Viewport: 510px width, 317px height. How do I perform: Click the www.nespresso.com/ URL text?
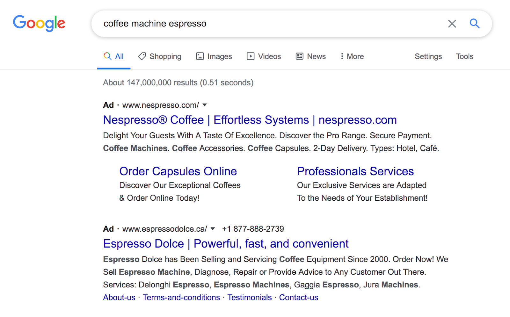[161, 105]
